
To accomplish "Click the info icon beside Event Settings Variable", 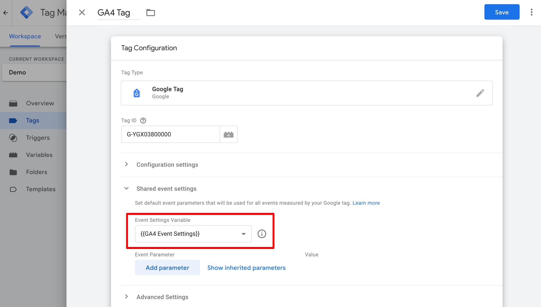I will [262, 234].
